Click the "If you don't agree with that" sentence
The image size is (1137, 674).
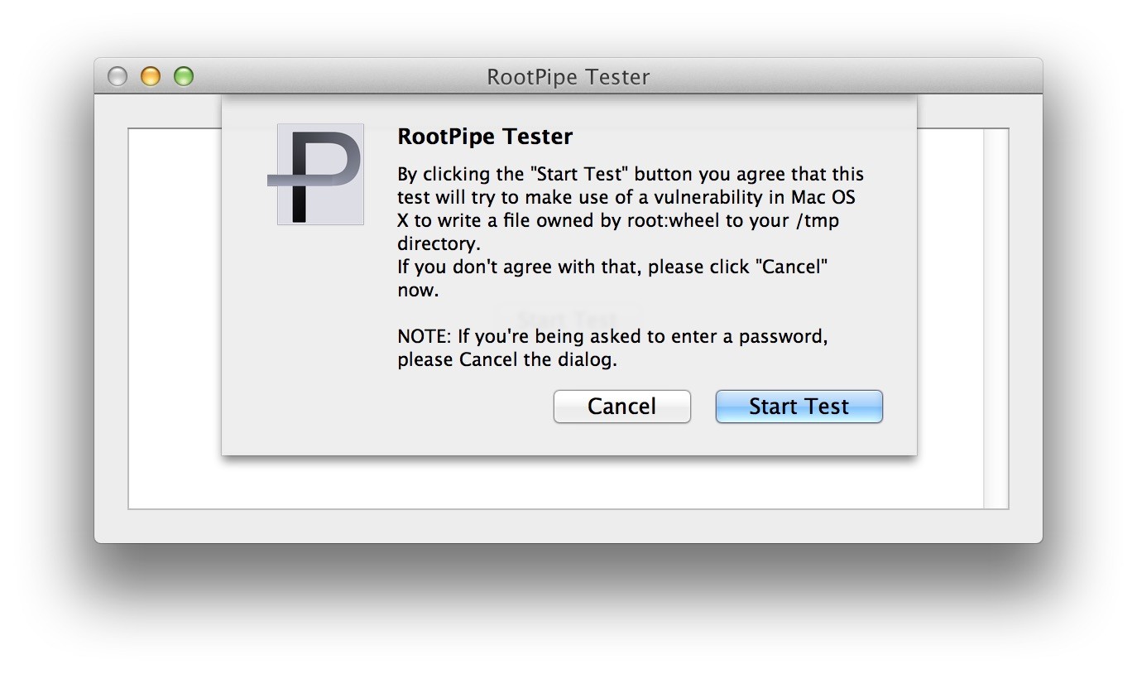(x=612, y=278)
